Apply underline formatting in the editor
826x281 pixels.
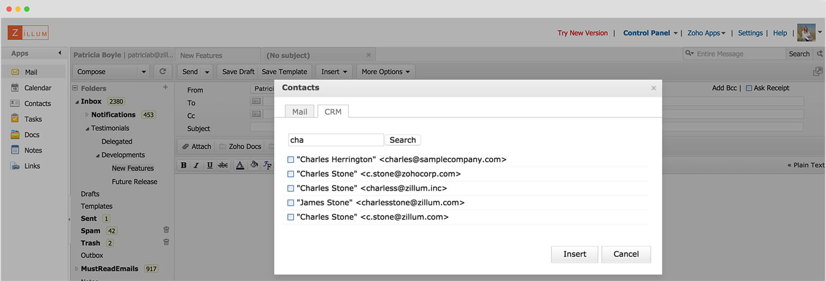point(210,165)
